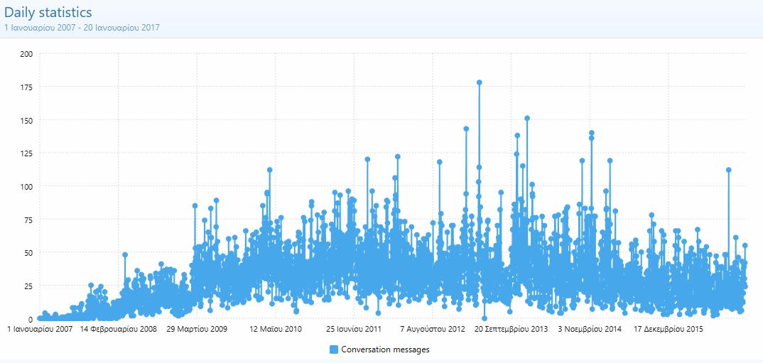The image size is (763, 363).
Task: Click the 7 Αυγούστου 2012 axis label
Action: point(433,330)
